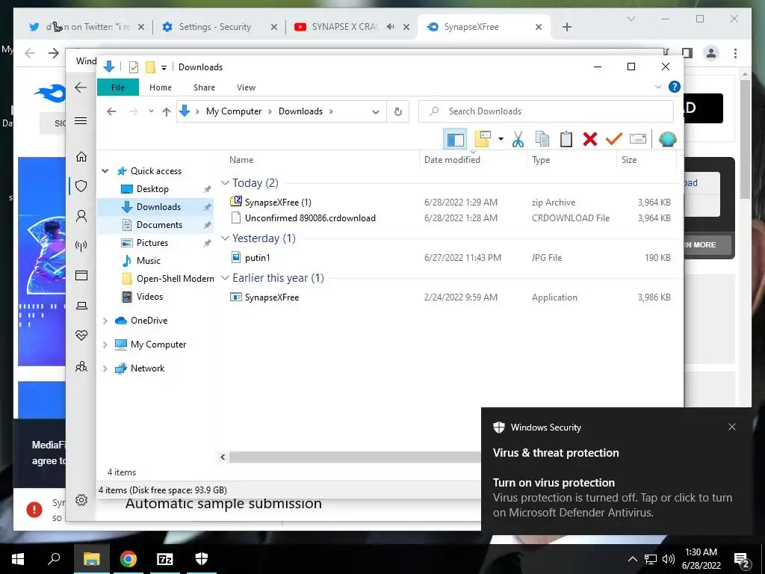Select Documents in Quick access
The image size is (765, 574).
(159, 225)
